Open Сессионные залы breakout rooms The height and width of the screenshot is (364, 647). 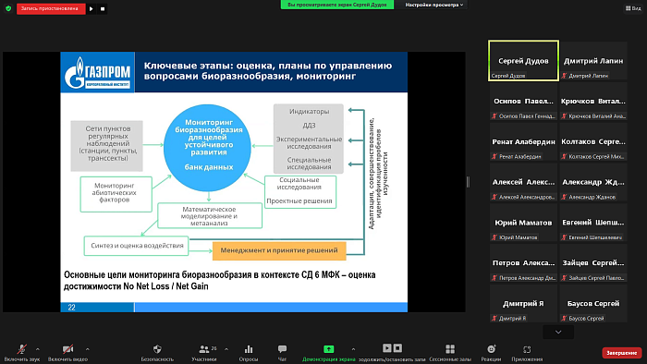(450, 349)
